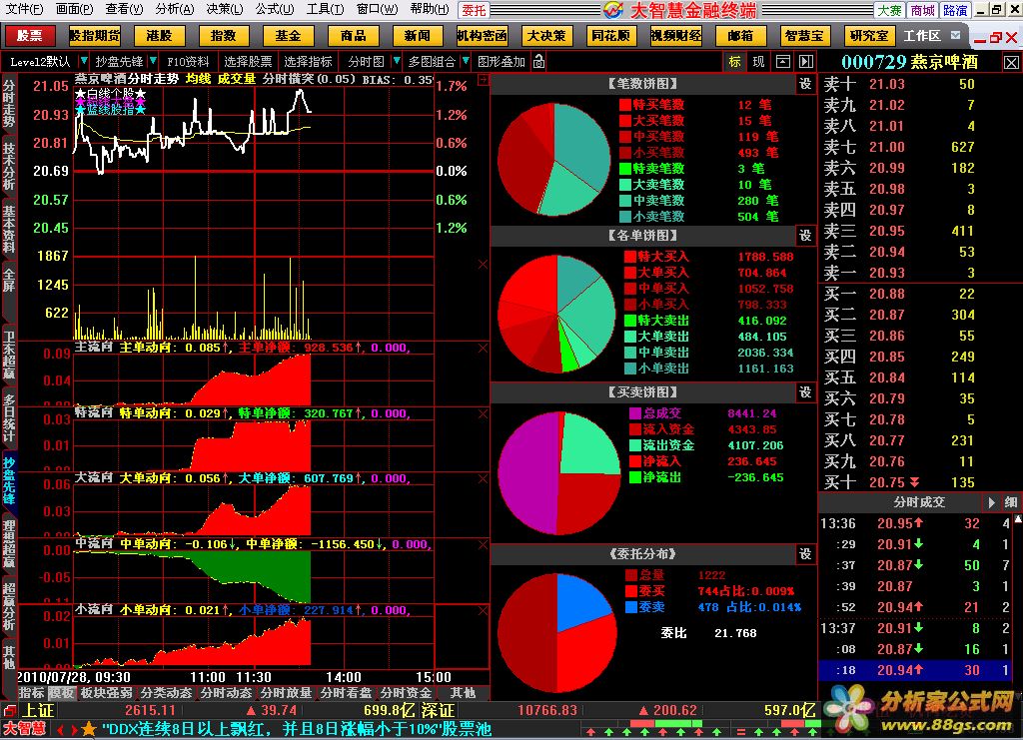1023x740 pixels.
Task: Open the 多图组合 dropdown arrow
Action: [466, 61]
